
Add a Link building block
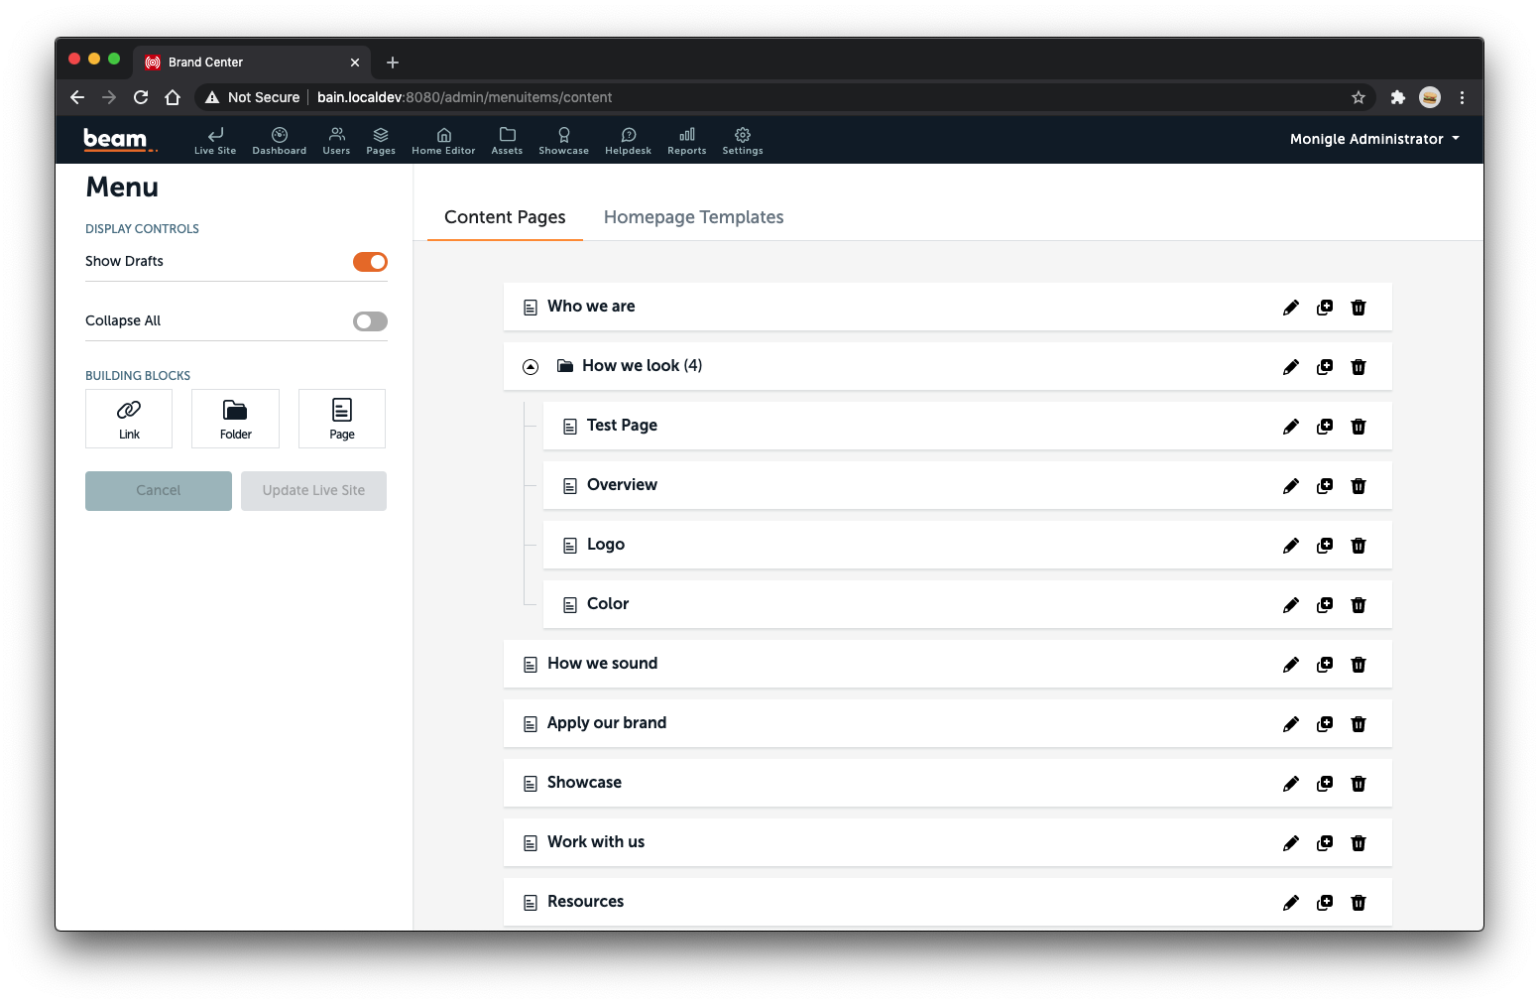tap(129, 419)
